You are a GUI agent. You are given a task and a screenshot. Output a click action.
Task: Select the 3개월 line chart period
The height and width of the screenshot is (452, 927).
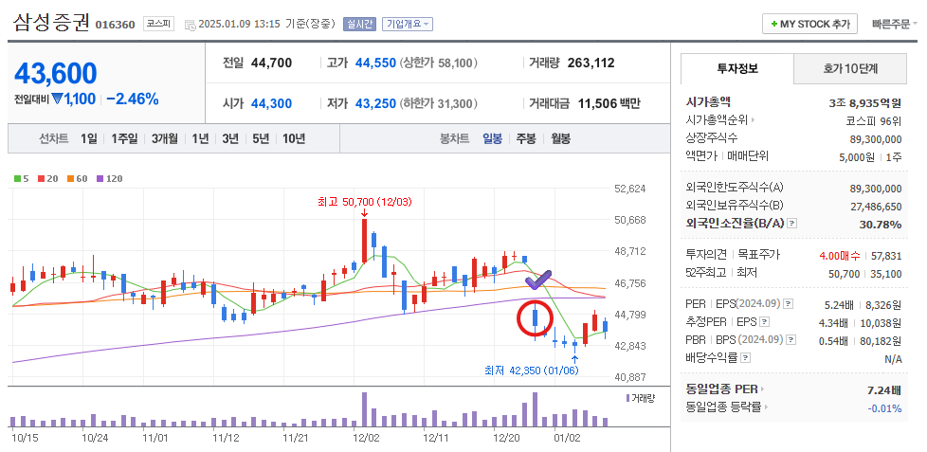[164, 139]
